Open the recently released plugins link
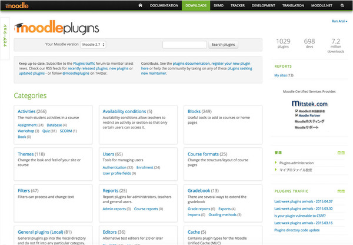Screen dimensions: 353x245 click(x=88, y=68)
